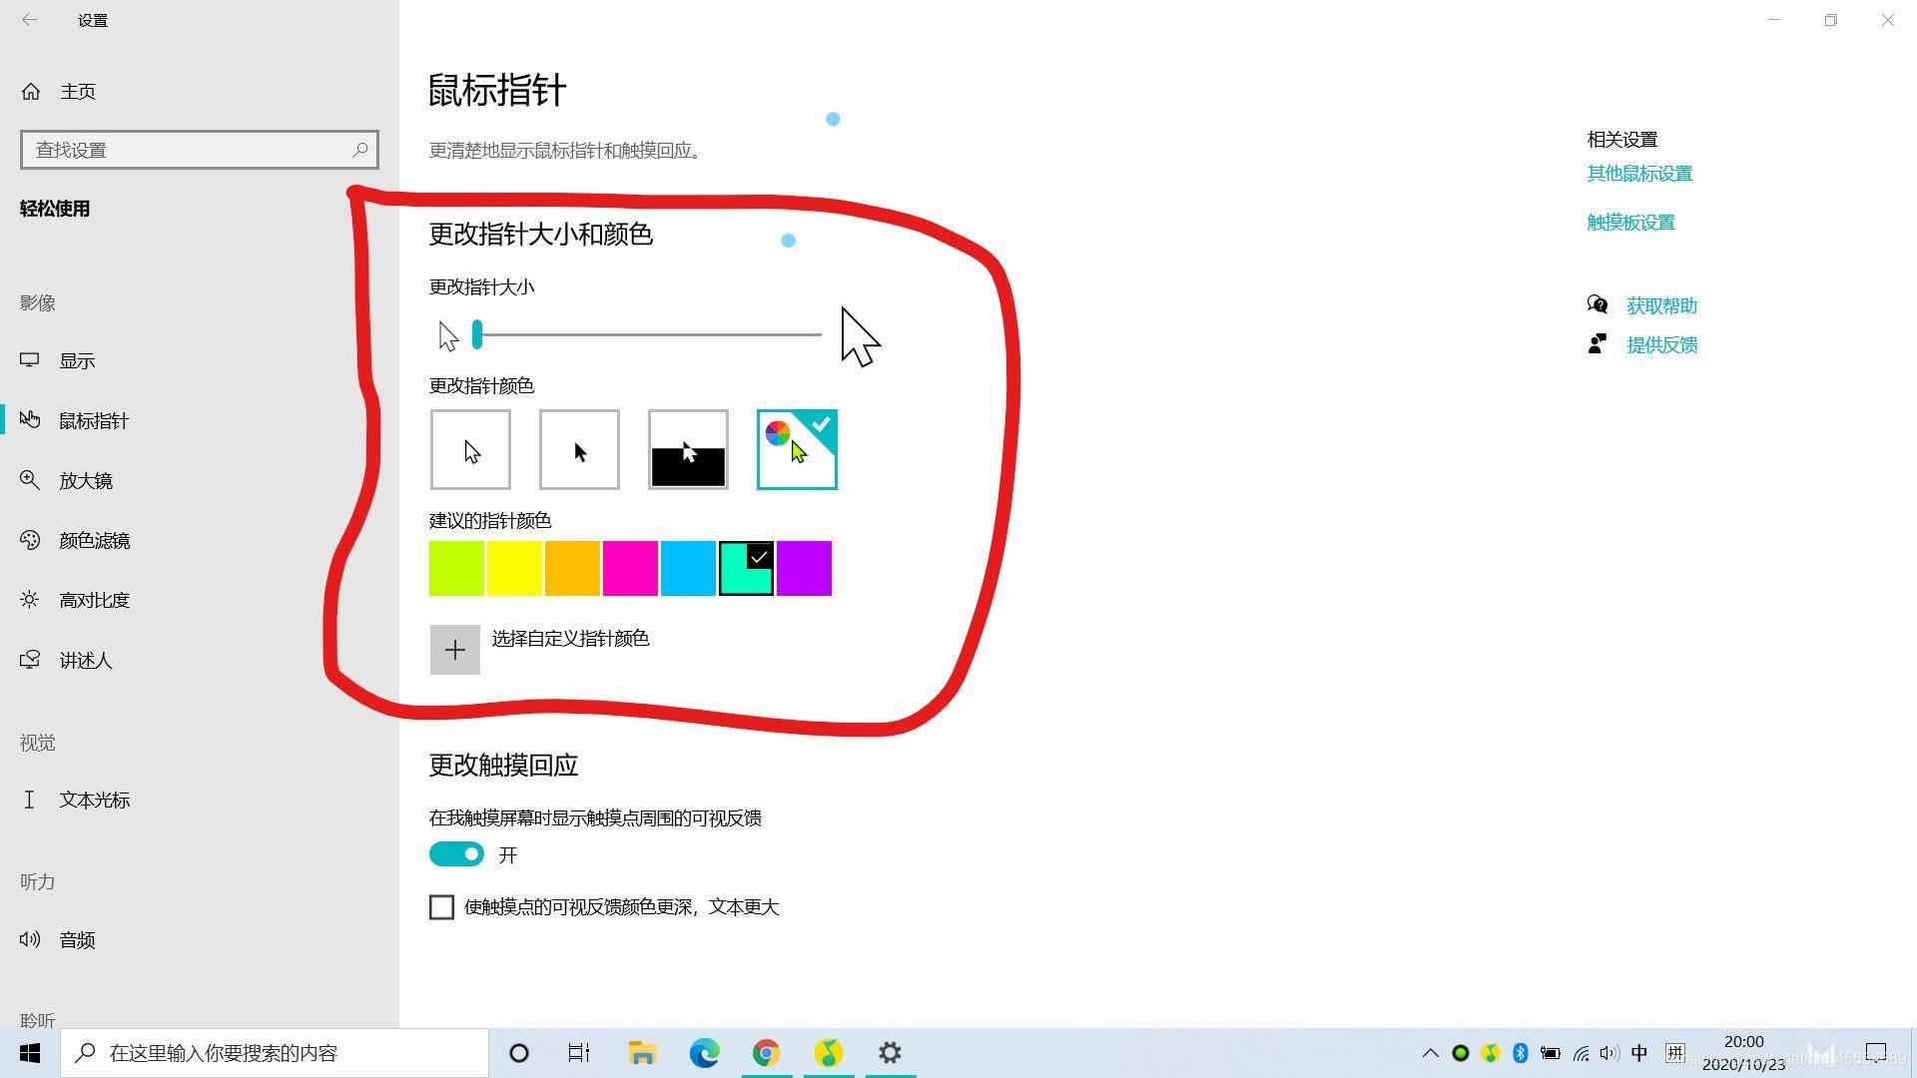
Task: Open 显示 display settings
Action: click(x=58, y=360)
